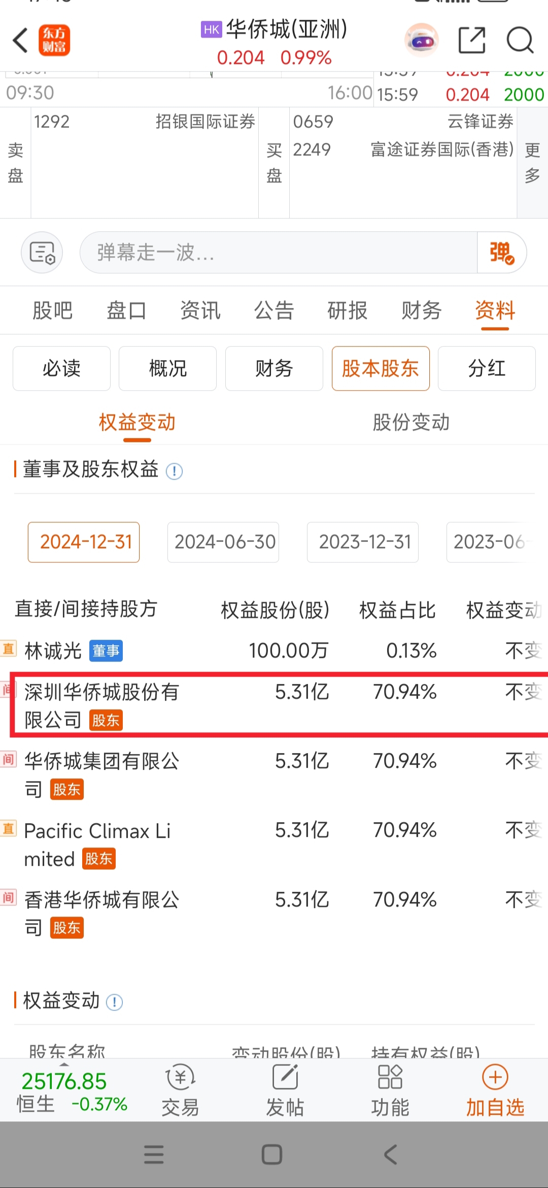Tap info icon beside 董事及股东权益
Screen dimensions: 548x1188
[x=174, y=471]
